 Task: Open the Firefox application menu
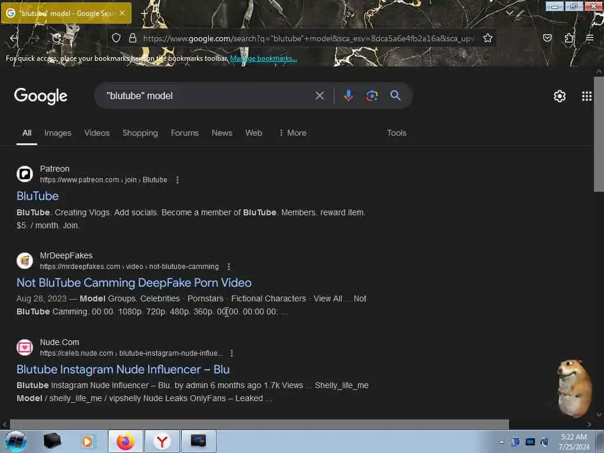point(590,38)
